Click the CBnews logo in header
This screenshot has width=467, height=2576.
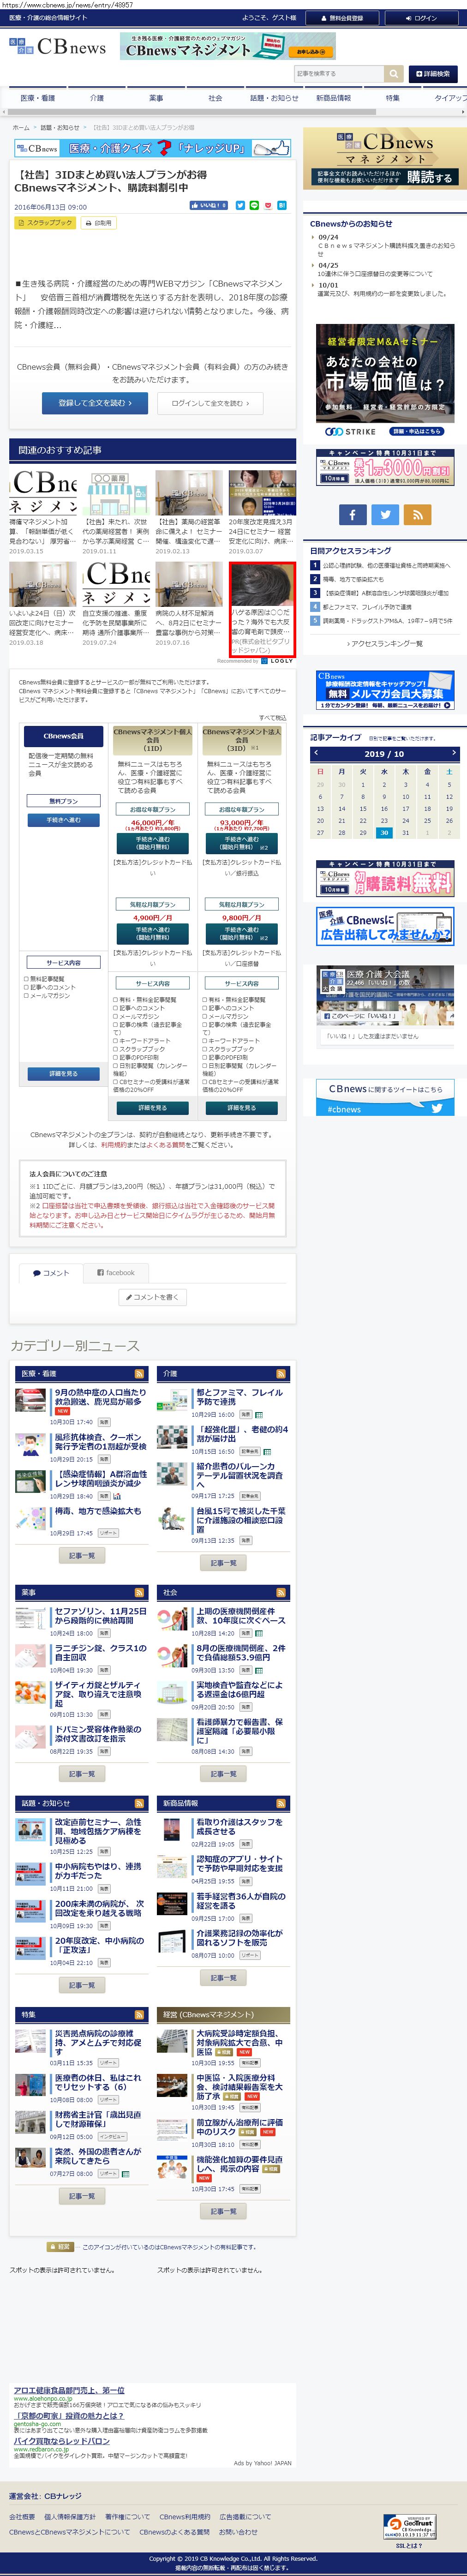[x=57, y=47]
